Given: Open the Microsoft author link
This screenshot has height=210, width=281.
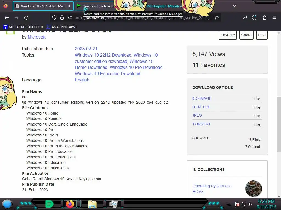Looking at the screenshot, I should pyautogui.click(x=36, y=37).
